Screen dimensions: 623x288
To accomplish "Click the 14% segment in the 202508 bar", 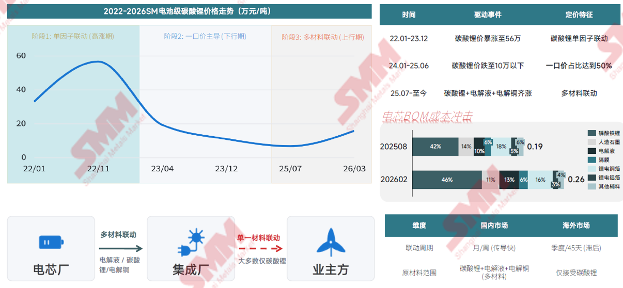I will pos(466,147).
